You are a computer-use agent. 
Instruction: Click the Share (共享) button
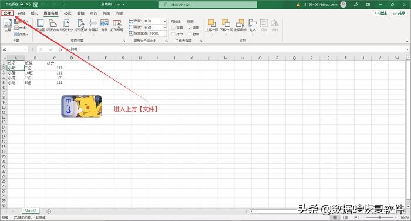click(399, 13)
